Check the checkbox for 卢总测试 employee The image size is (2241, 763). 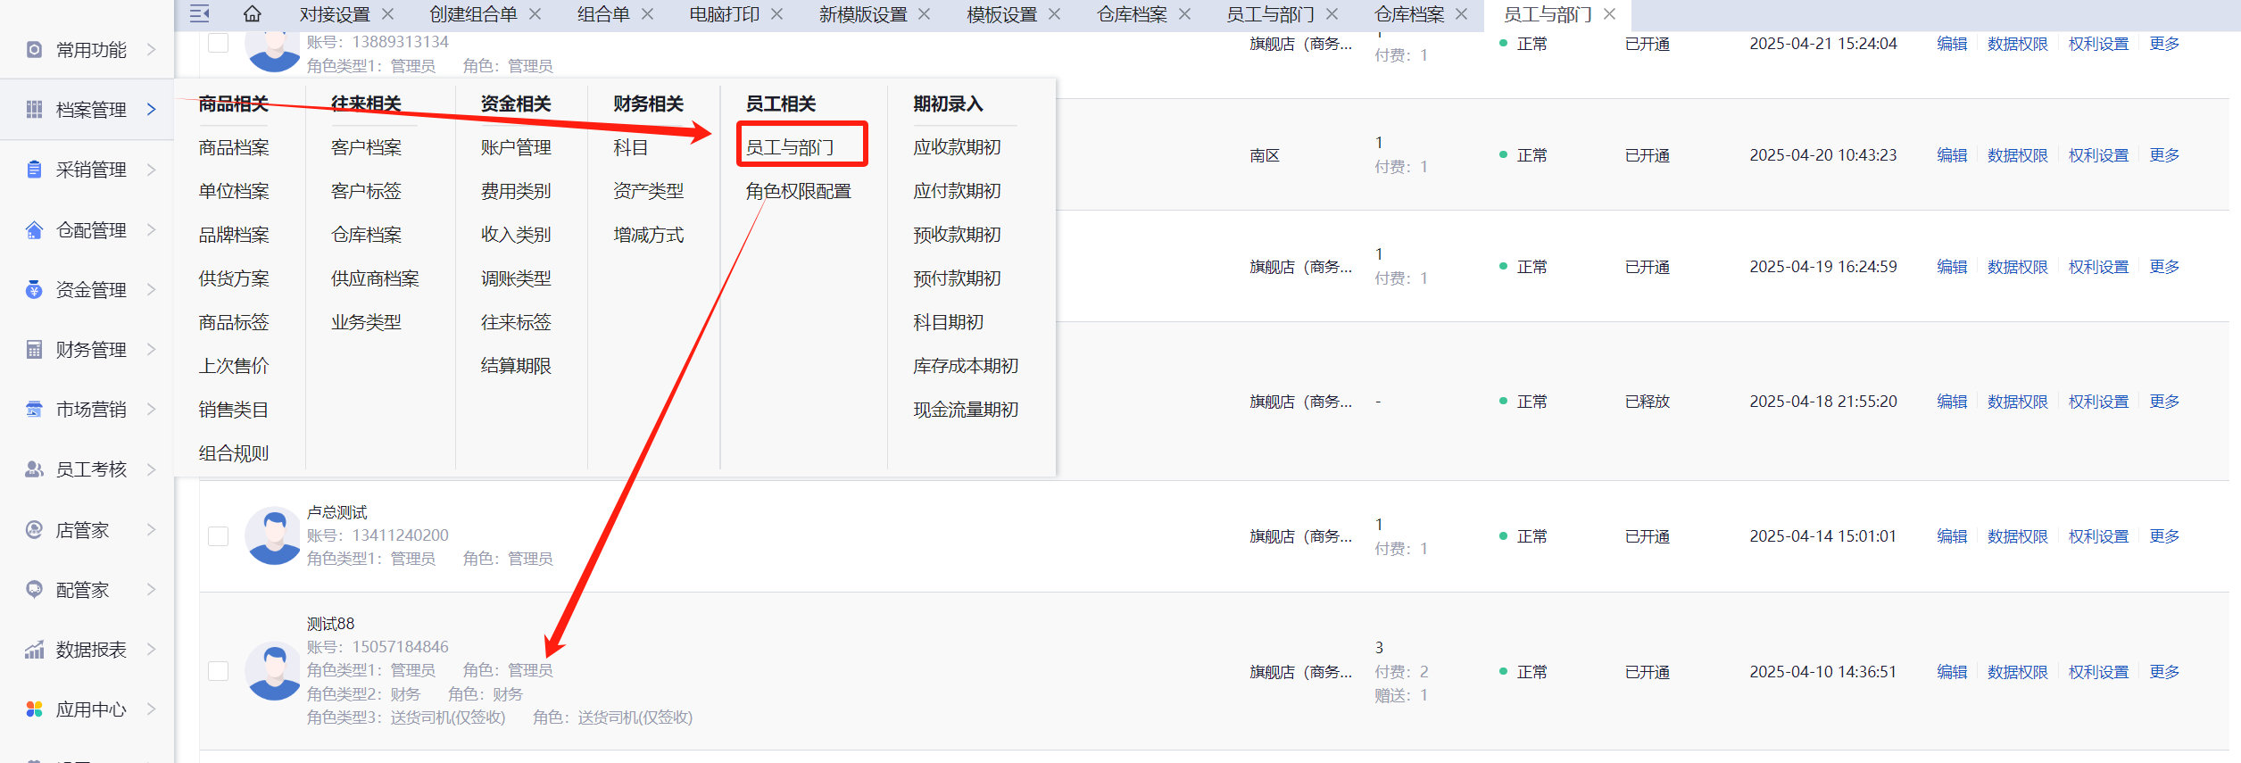click(x=219, y=536)
